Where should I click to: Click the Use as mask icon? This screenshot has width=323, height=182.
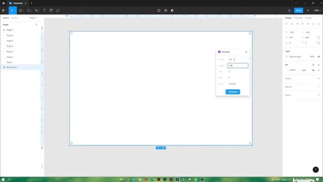point(173,10)
